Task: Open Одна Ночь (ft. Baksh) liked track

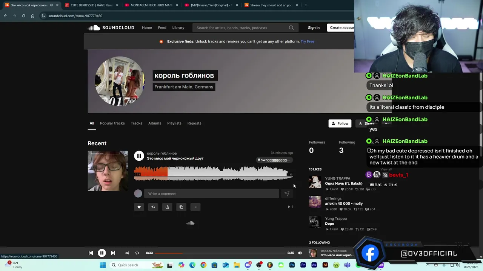Action: tap(344, 183)
